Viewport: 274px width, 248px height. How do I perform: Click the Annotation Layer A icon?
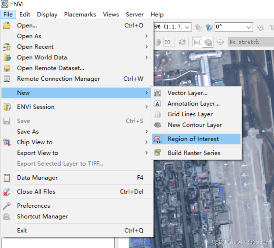157,104
